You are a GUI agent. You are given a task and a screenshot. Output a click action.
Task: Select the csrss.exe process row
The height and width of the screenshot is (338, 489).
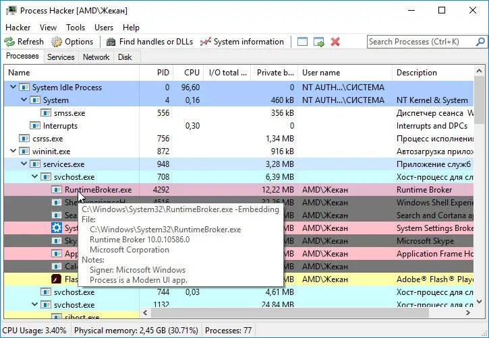coord(239,138)
